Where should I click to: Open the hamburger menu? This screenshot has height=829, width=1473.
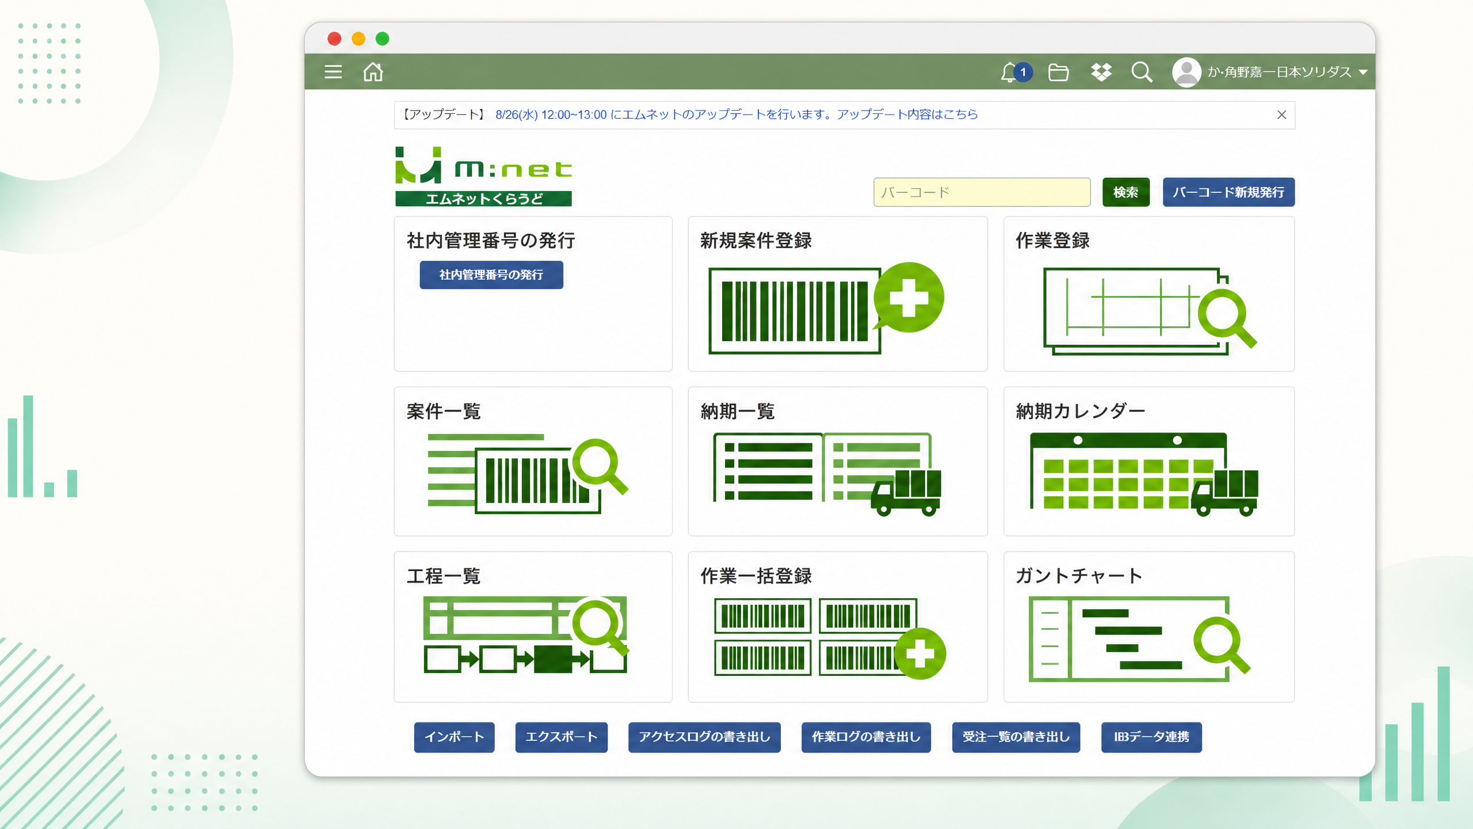pyautogui.click(x=333, y=72)
